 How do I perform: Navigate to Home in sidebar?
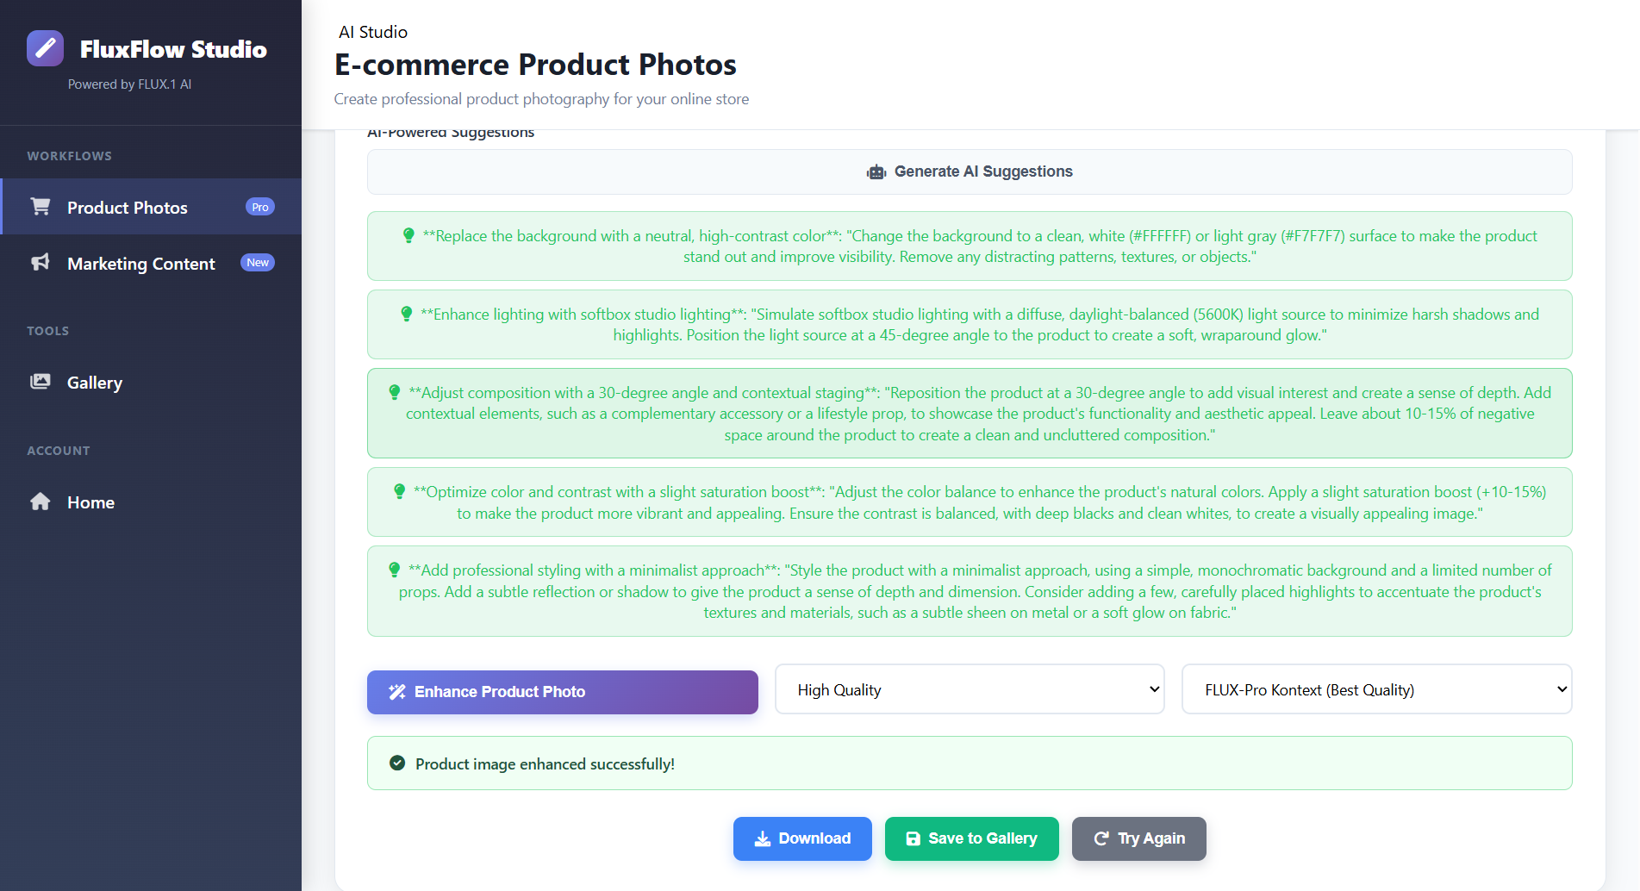point(90,502)
